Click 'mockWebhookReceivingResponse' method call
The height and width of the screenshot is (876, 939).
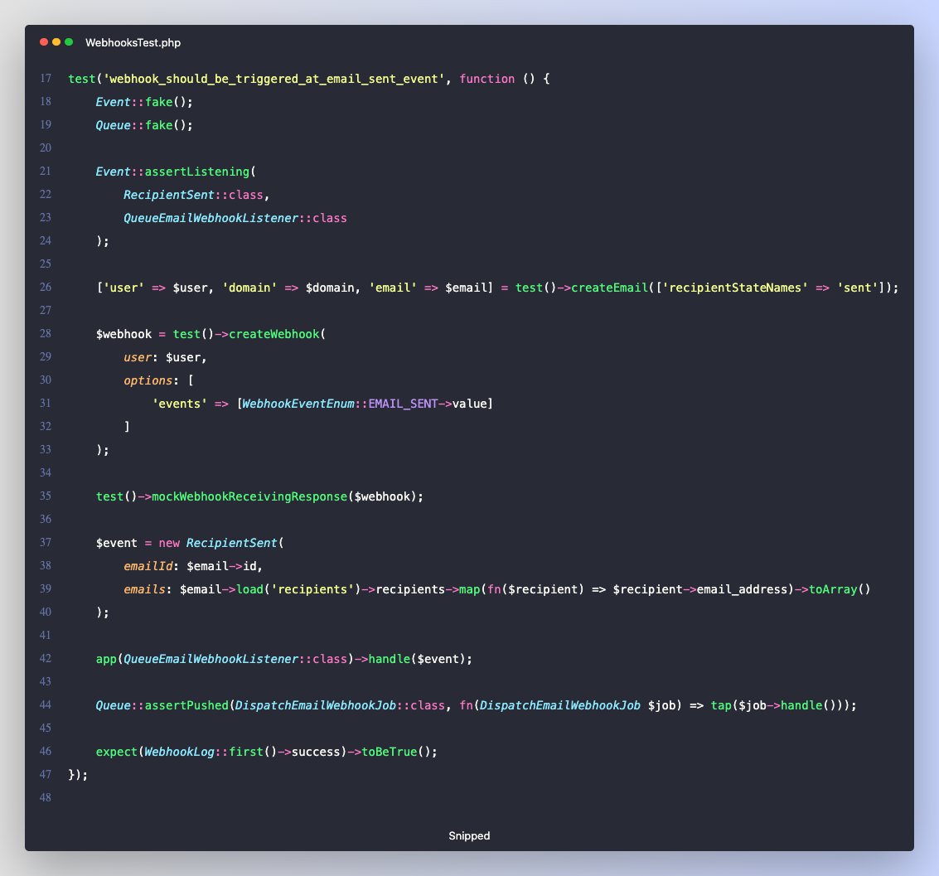(249, 496)
